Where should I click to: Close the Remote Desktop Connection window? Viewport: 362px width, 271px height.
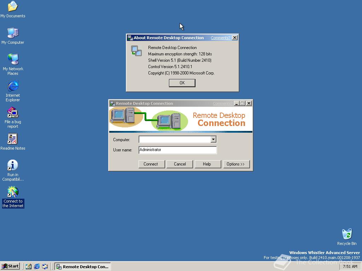pyautogui.click(x=249, y=103)
